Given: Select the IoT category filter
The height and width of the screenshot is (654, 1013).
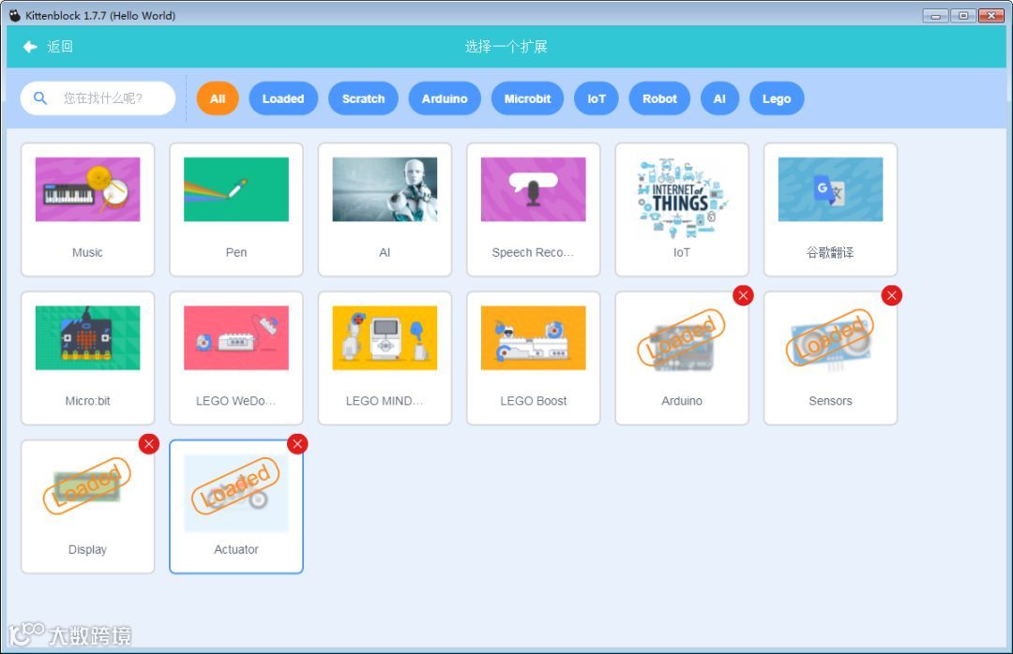Looking at the screenshot, I should pos(597,98).
